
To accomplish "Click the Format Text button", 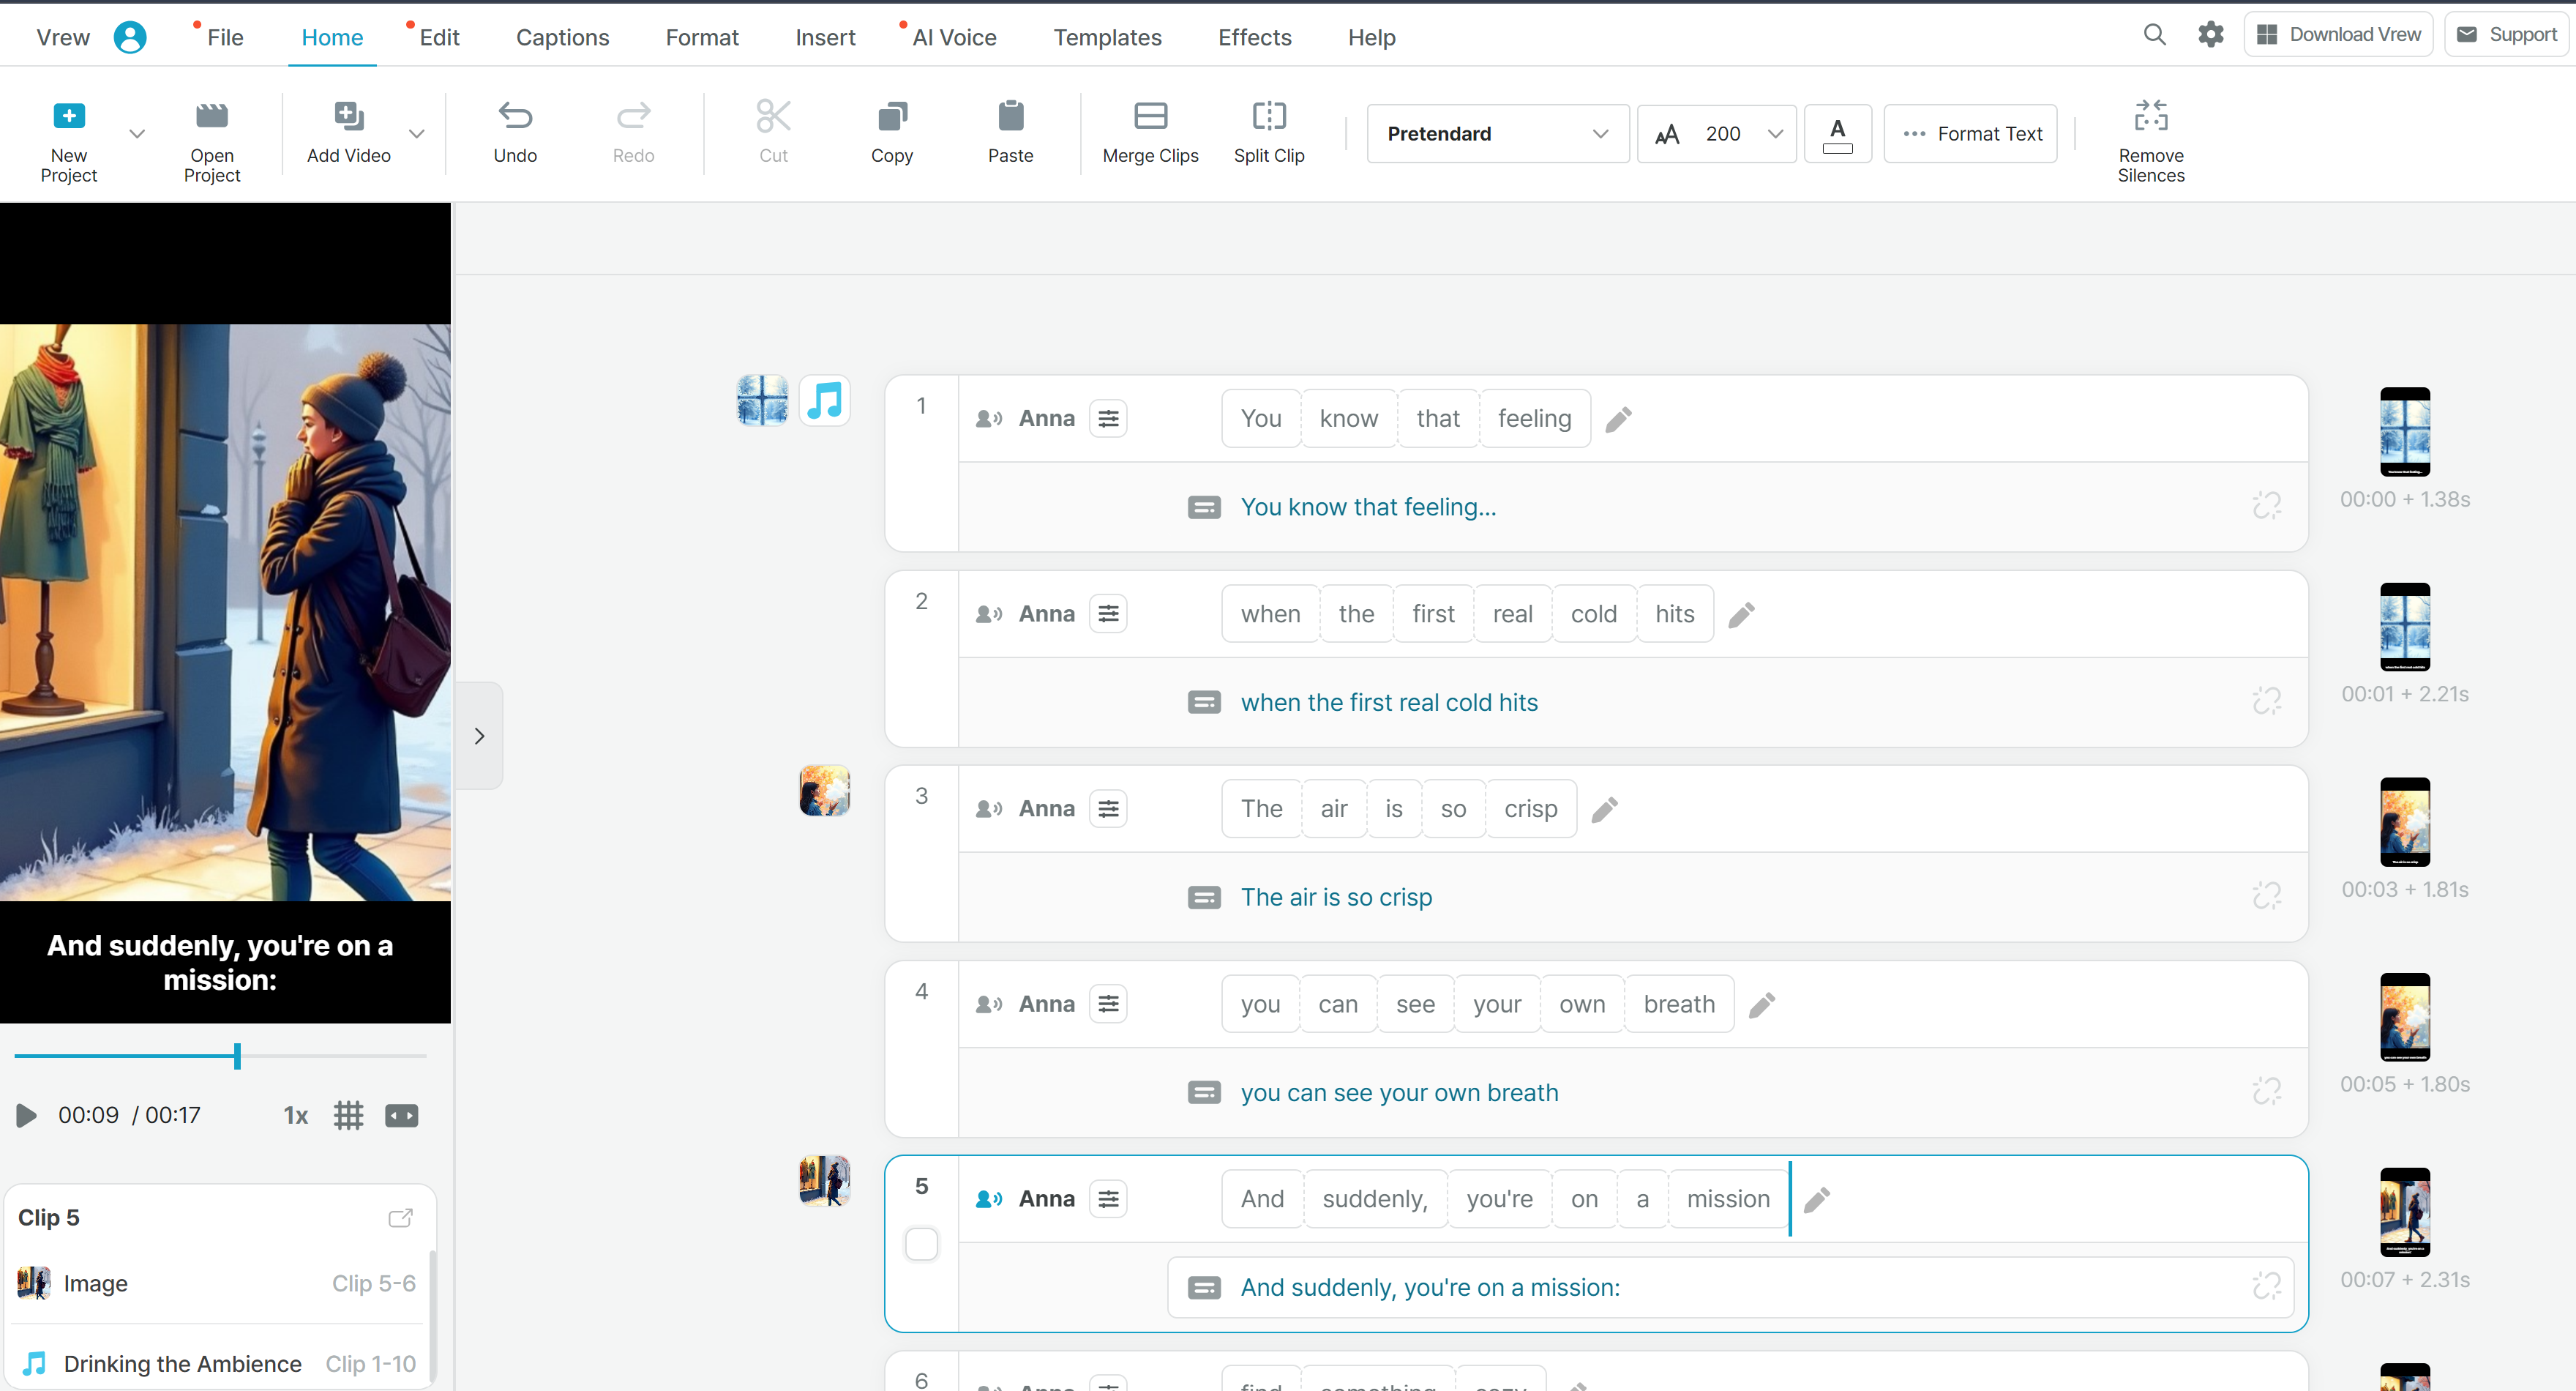I will 1970,134.
